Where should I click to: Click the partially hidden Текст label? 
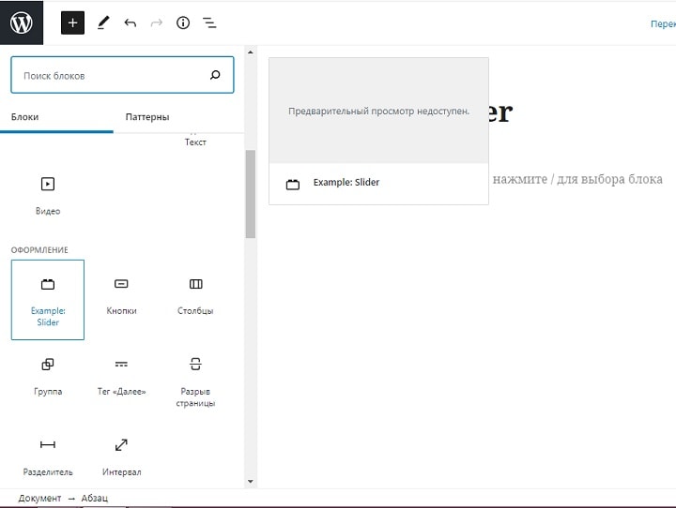(195, 142)
